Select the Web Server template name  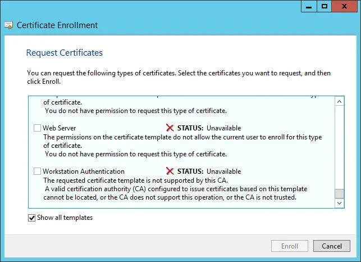tap(60, 128)
